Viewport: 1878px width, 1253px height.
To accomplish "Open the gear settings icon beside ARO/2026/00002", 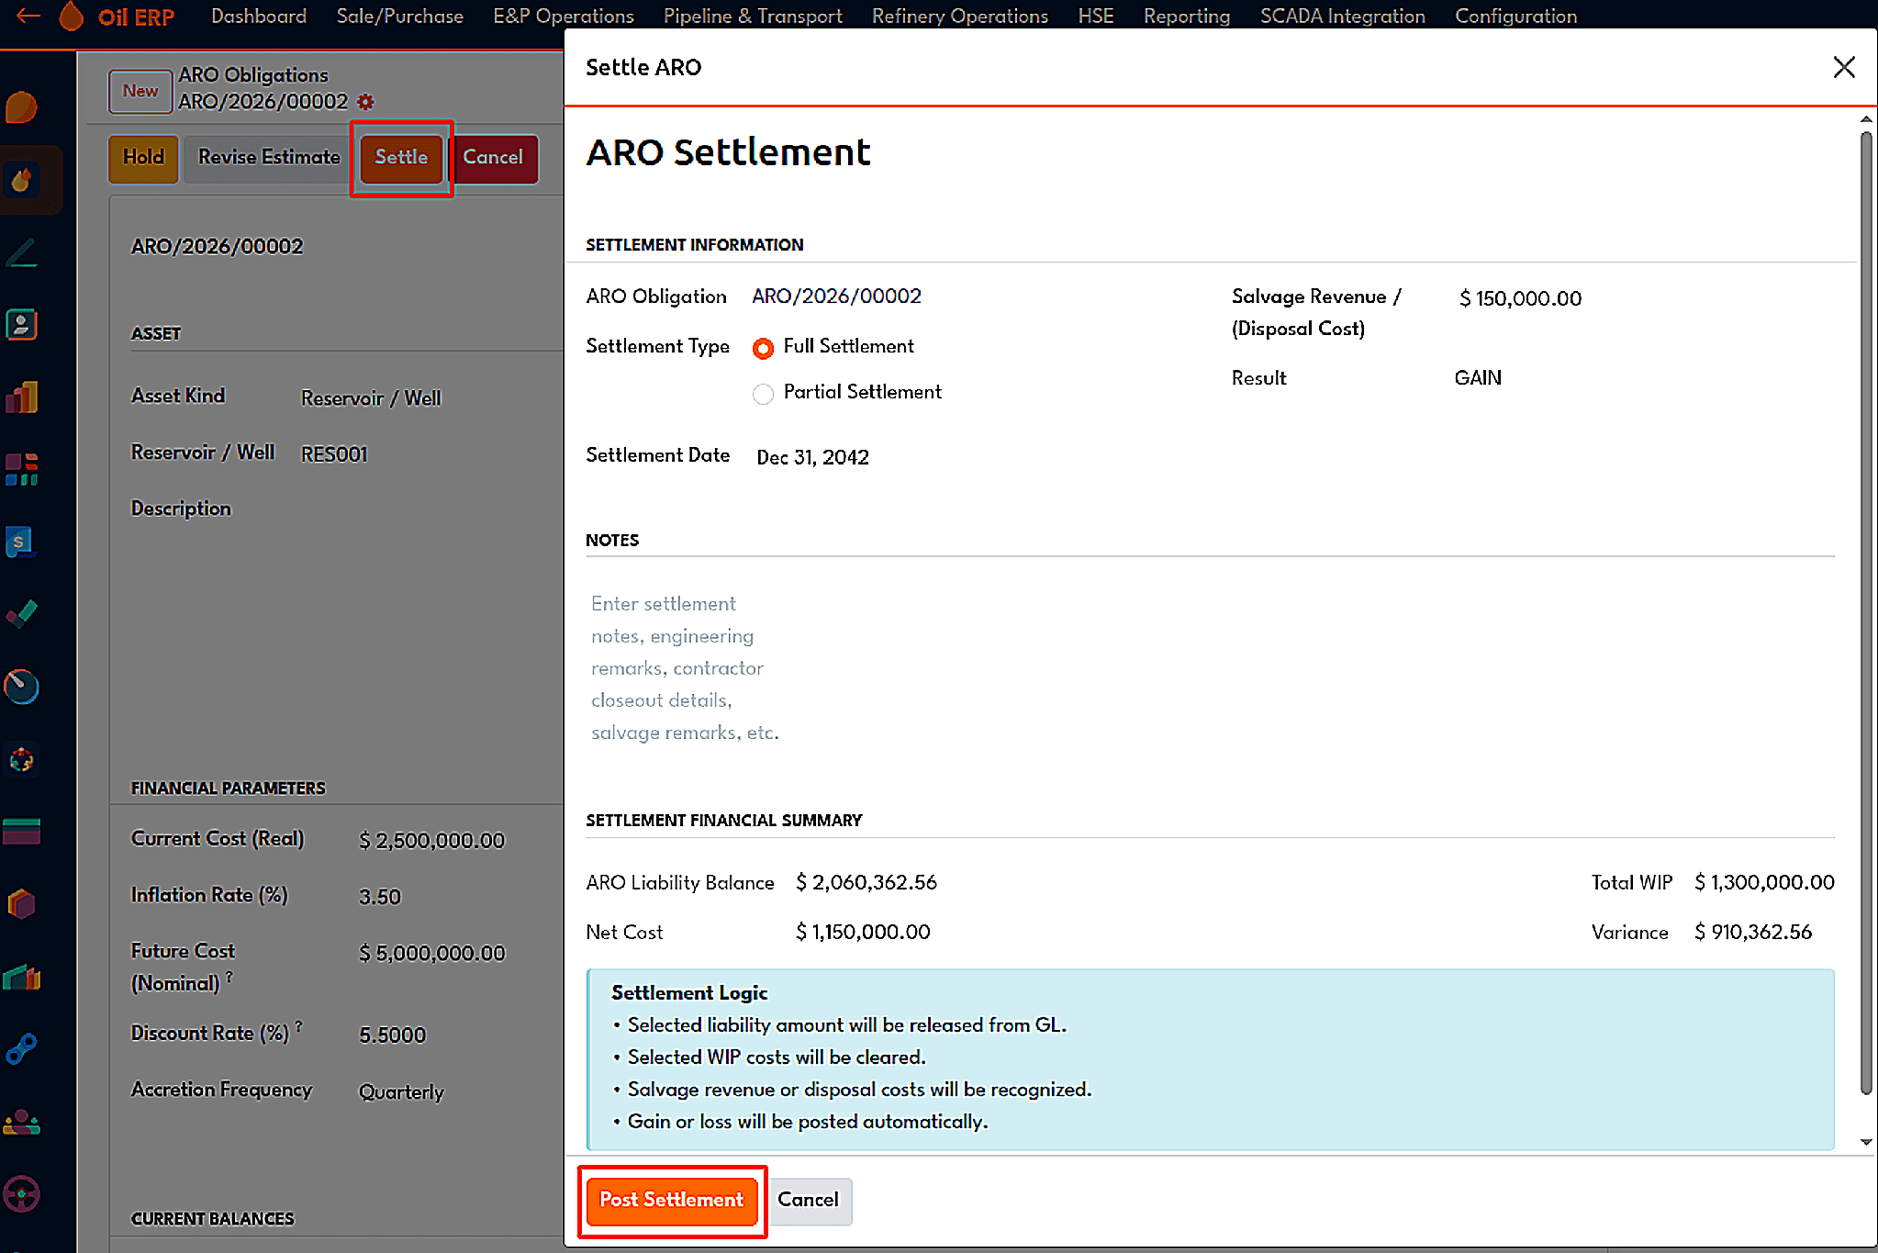I will [365, 102].
